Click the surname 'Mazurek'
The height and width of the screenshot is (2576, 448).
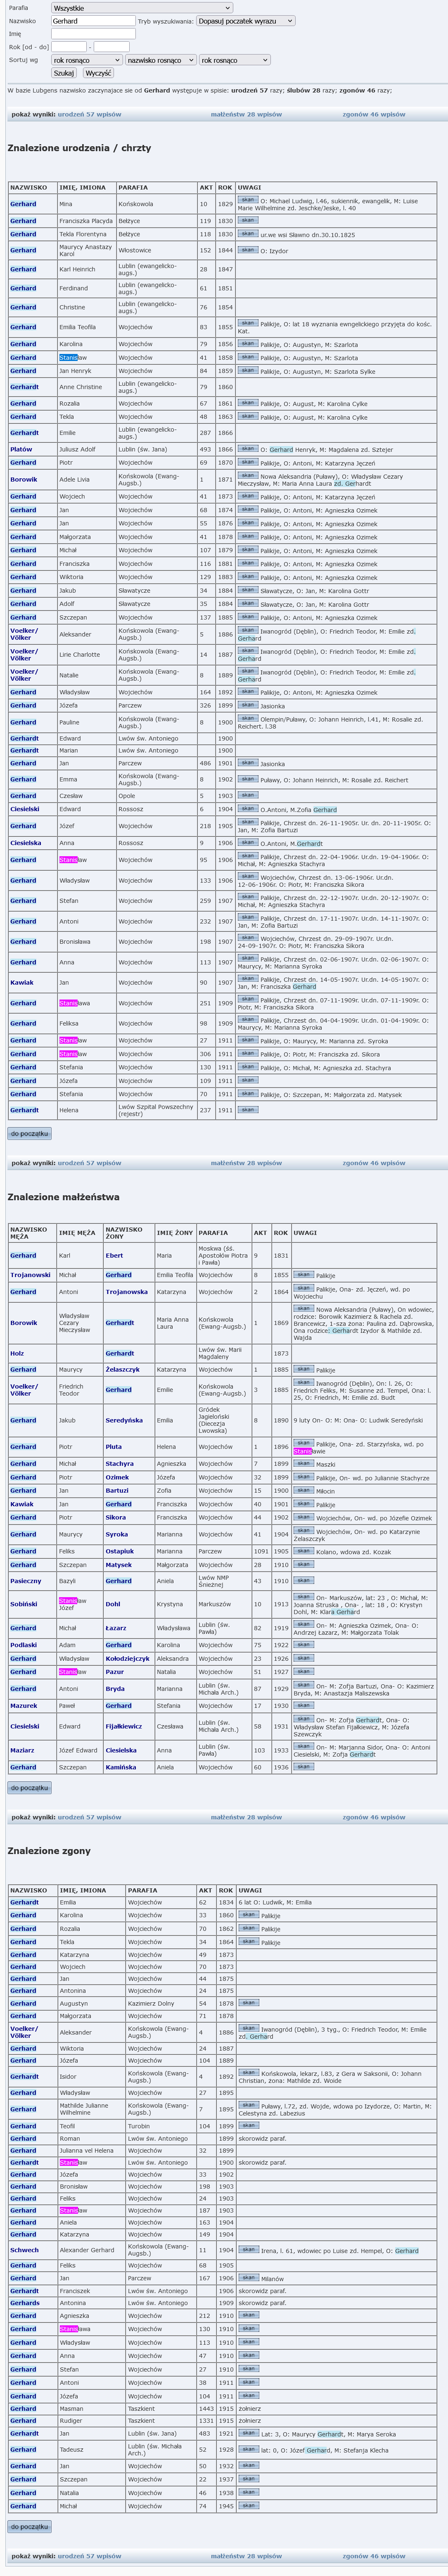24,1706
